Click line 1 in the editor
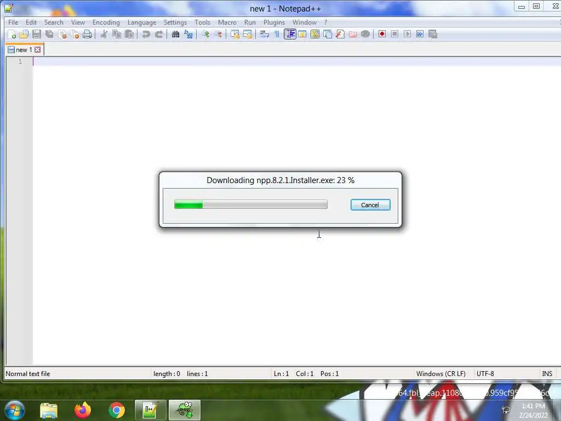 [x=296, y=61]
